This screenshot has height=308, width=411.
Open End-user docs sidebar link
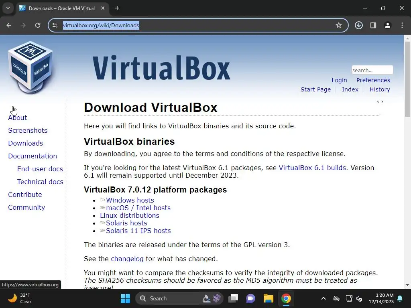pos(40,169)
